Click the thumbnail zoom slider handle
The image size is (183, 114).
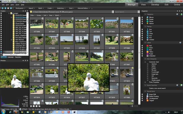132,106
